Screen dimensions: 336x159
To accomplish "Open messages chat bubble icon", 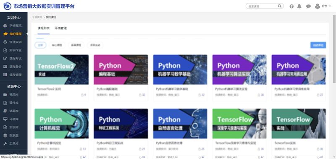I will (308, 6).
